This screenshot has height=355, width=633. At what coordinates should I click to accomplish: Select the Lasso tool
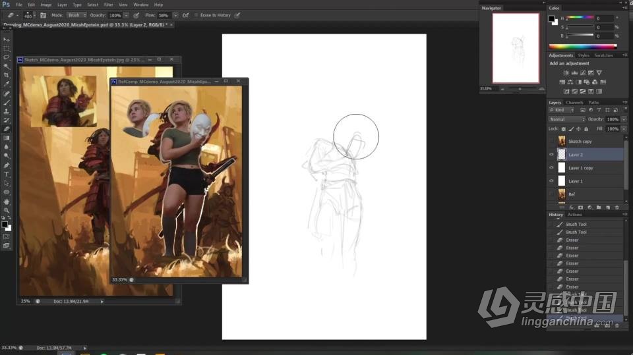tap(7, 57)
